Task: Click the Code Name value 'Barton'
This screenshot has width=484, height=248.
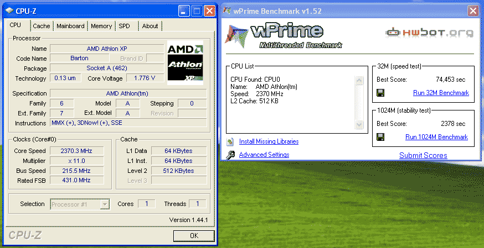Action: click(79, 58)
